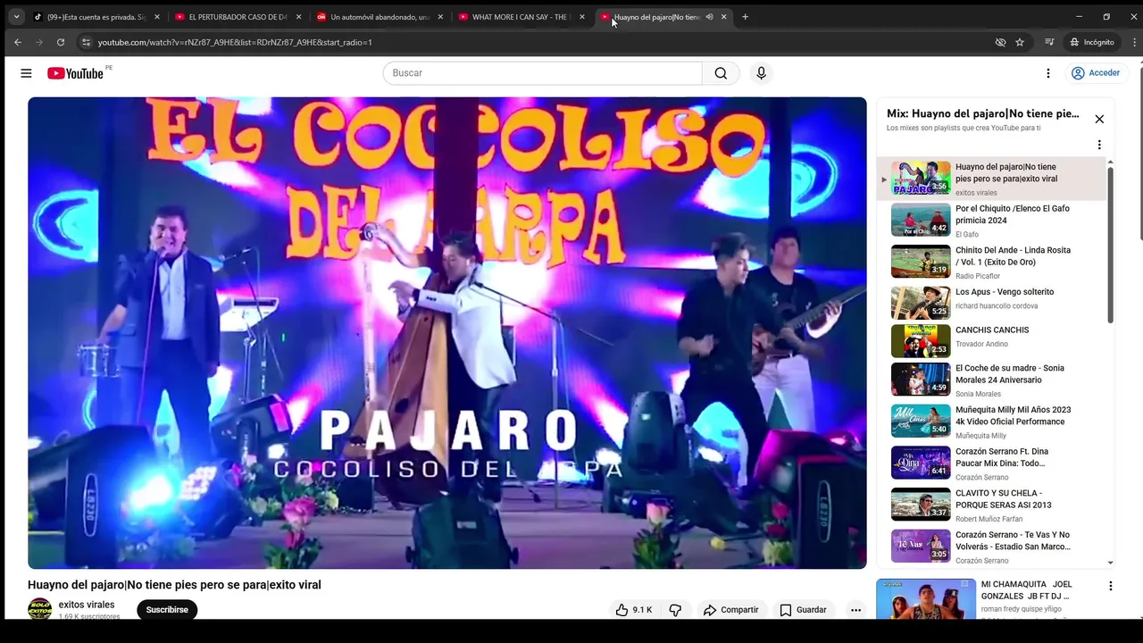The width and height of the screenshot is (1143, 643).
Task: Reload the current page
Action: pos(61,42)
